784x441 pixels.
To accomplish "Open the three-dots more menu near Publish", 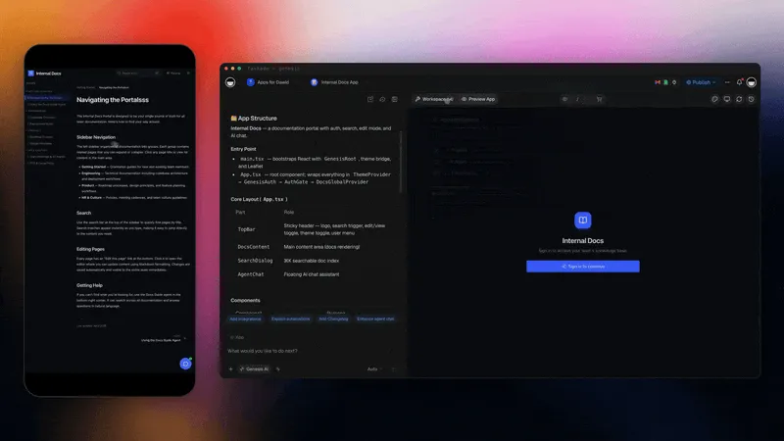I will [727, 82].
